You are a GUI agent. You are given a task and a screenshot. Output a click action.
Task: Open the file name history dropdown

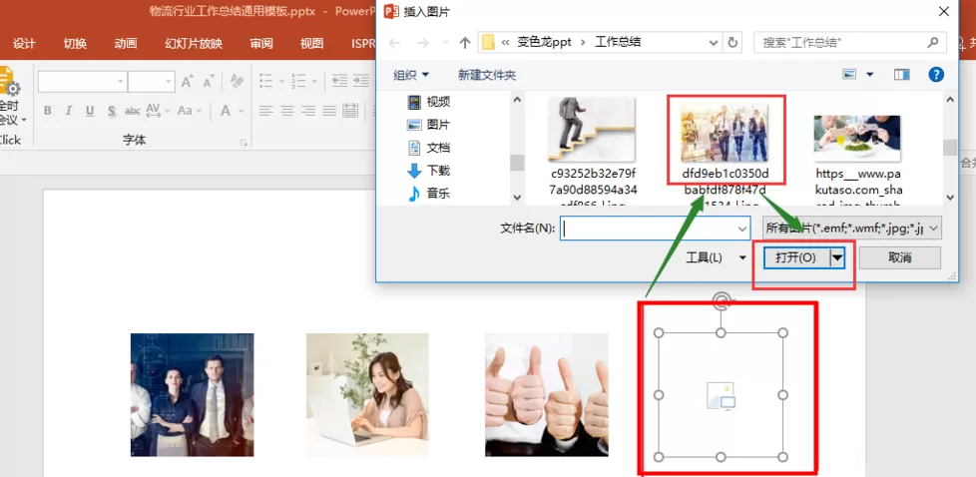741,229
